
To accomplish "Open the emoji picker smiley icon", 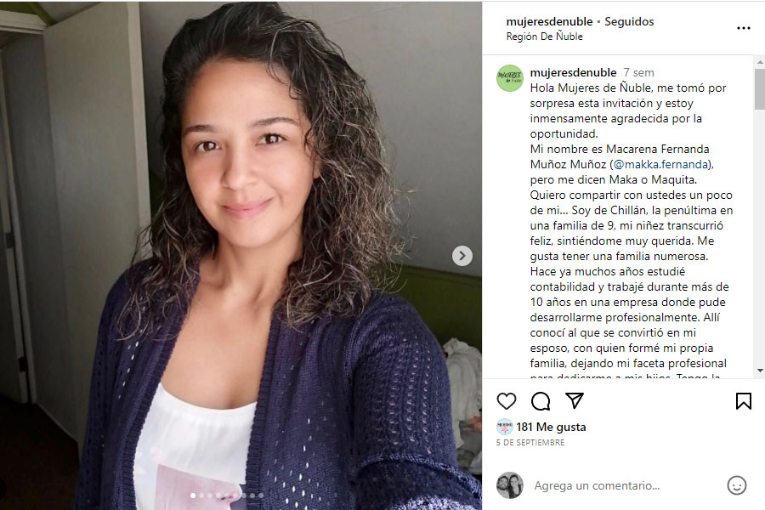I will click(x=737, y=485).
